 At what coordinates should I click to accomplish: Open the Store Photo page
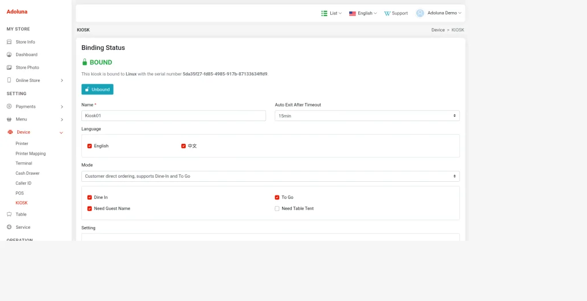point(28,68)
